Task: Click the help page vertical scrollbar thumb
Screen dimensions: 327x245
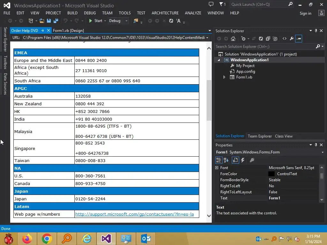Action: coord(209,100)
